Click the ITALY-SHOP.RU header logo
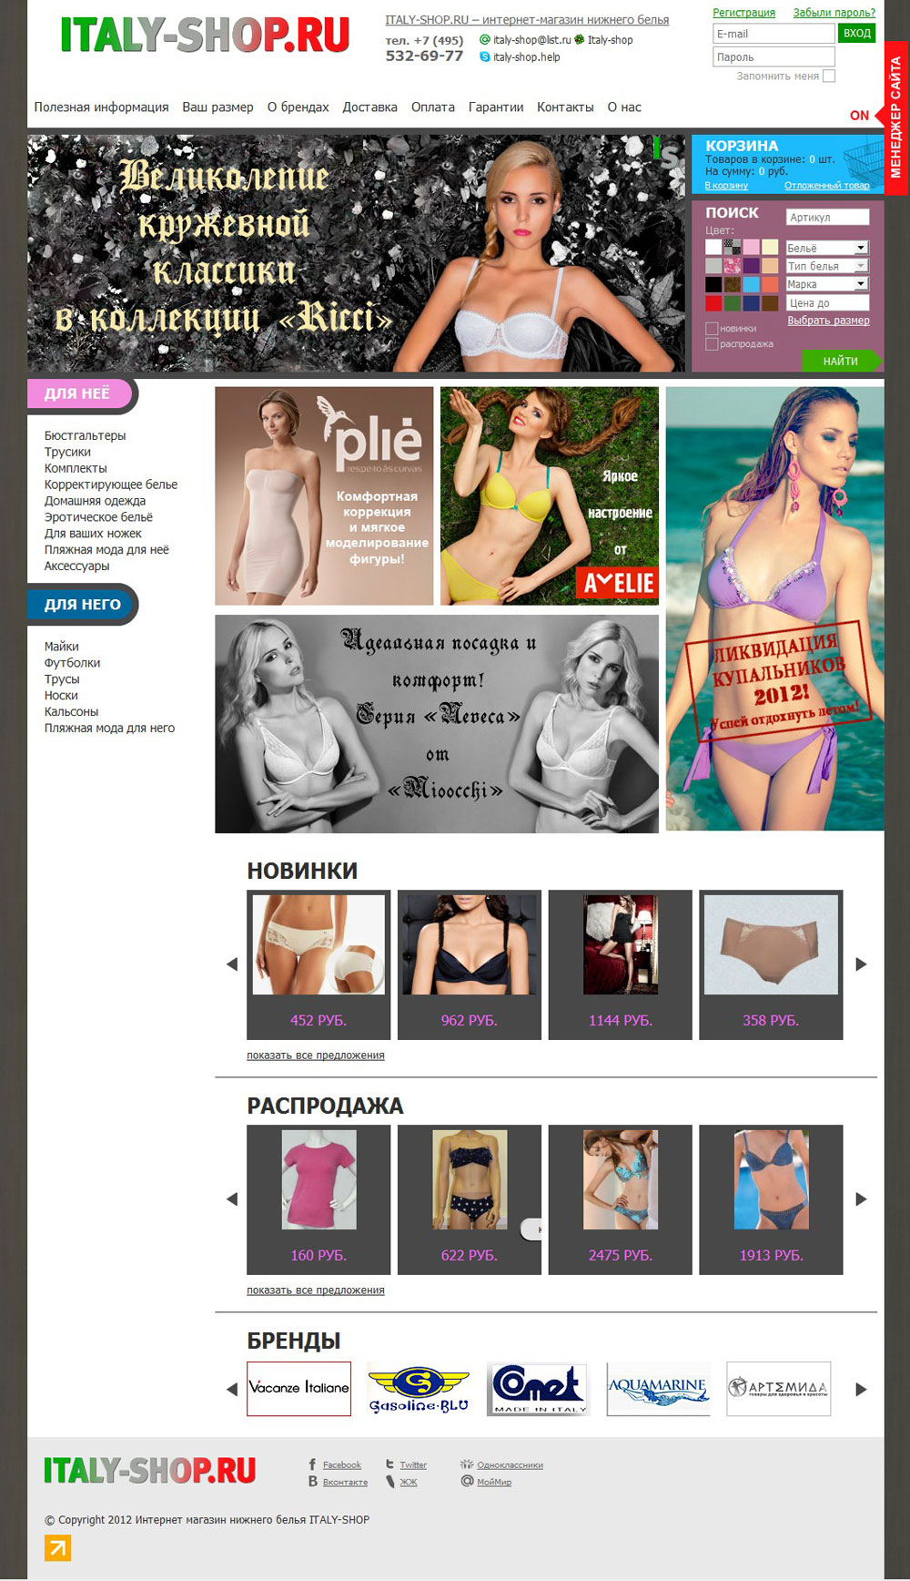 (x=205, y=36)
